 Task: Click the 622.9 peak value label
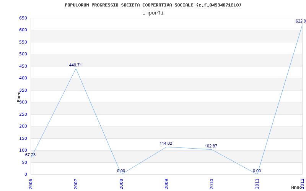(x=301, y=21)
